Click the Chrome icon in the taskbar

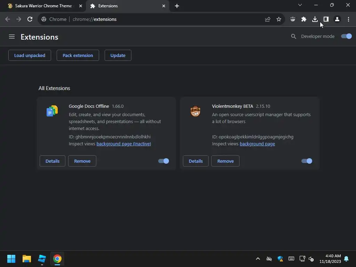[x=57, y=259]
